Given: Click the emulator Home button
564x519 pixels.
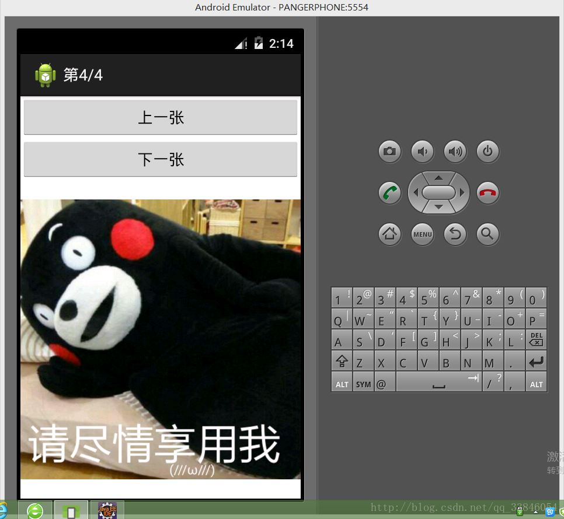Looking at the screenshot, I should [x=389, y=234].
